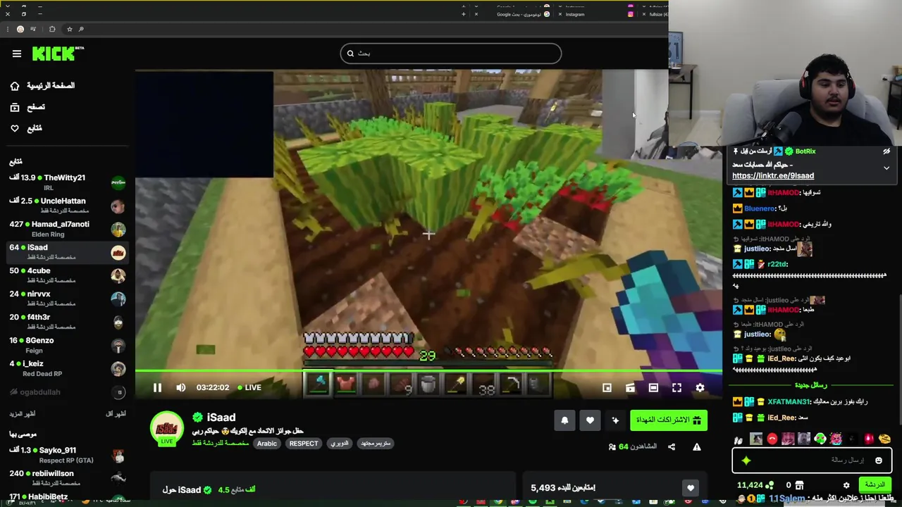902x507 pixels.
Task: Open iSaad channel avatar
Action: pyautogui.click(x=167, y=428)
